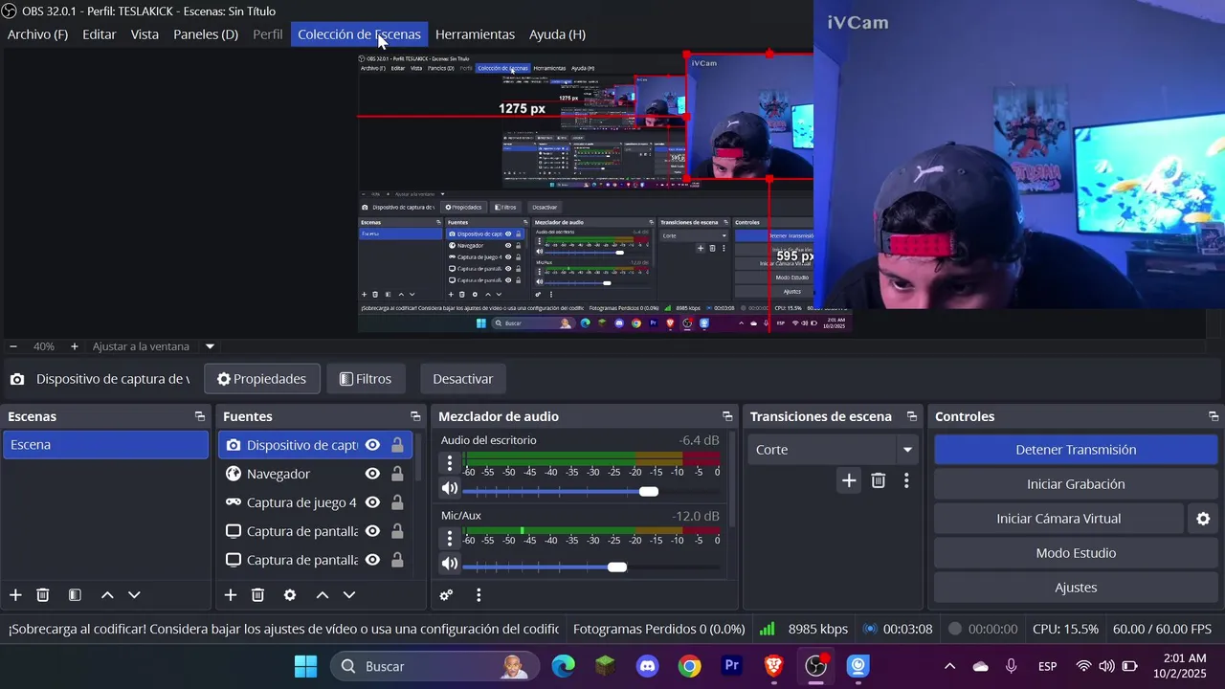The image size is (1225, 689).
Task: Click Iniciar Grabación button
Action: (1076, 484)
